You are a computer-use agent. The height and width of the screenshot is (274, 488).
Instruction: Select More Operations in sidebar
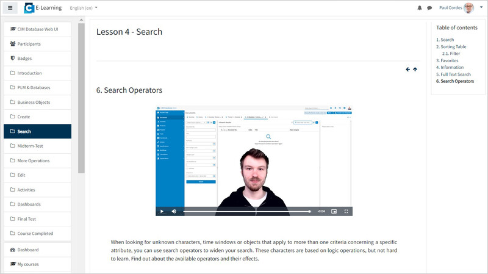pos(38,160)
